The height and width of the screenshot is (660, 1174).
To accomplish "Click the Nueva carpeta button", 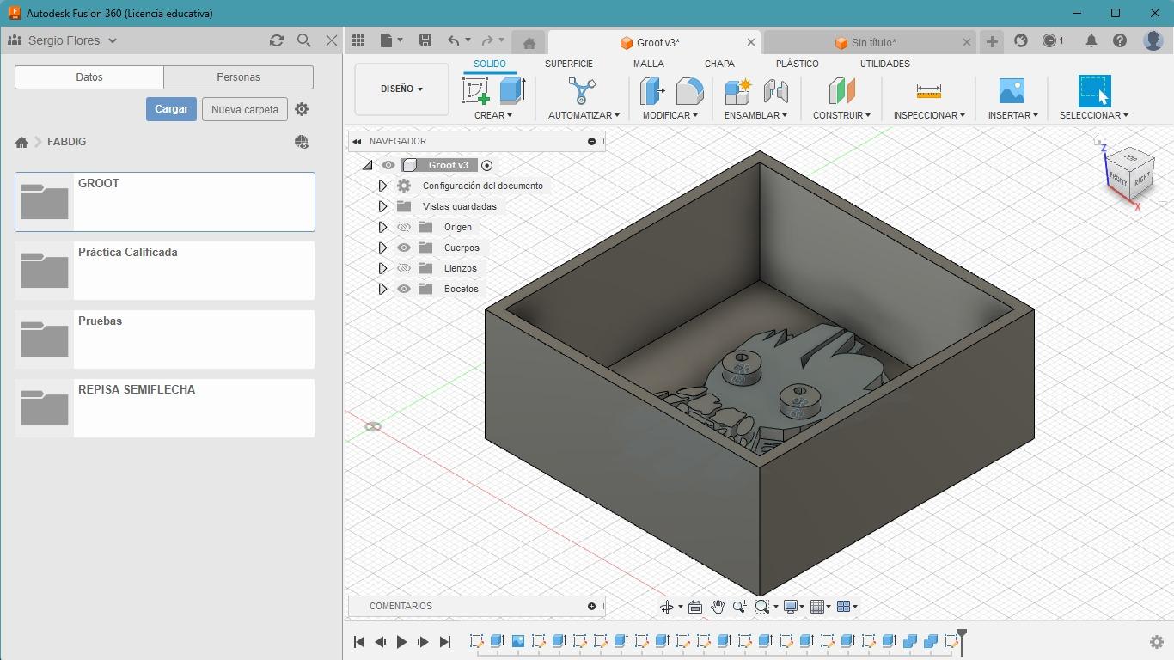I will 245,109.
